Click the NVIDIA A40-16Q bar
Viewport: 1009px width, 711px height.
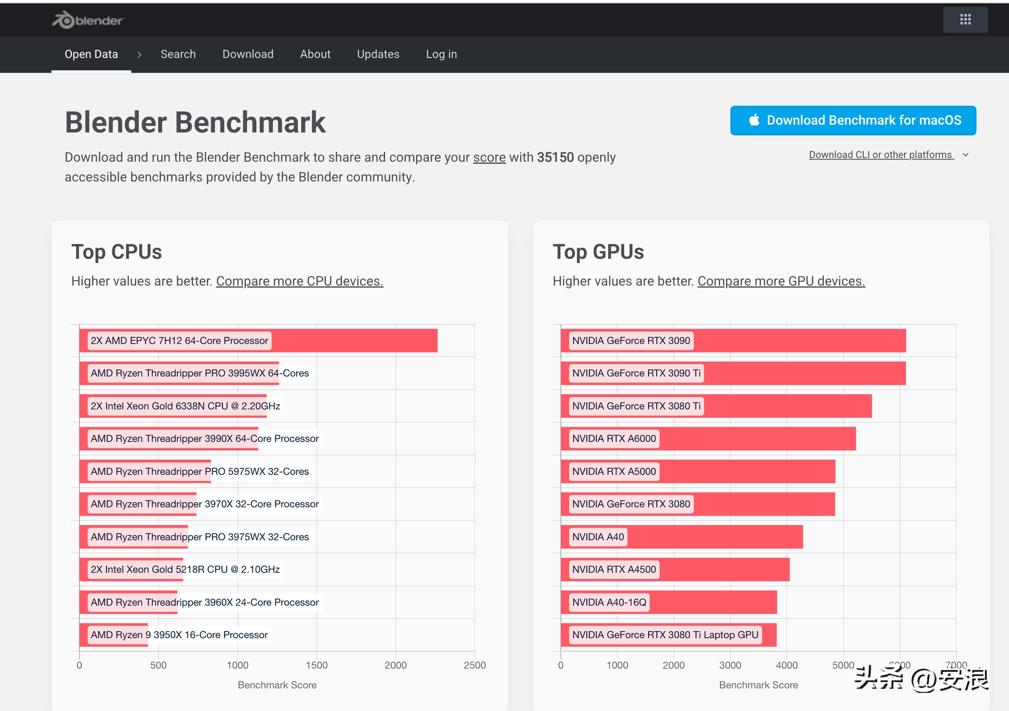[669, 602]
